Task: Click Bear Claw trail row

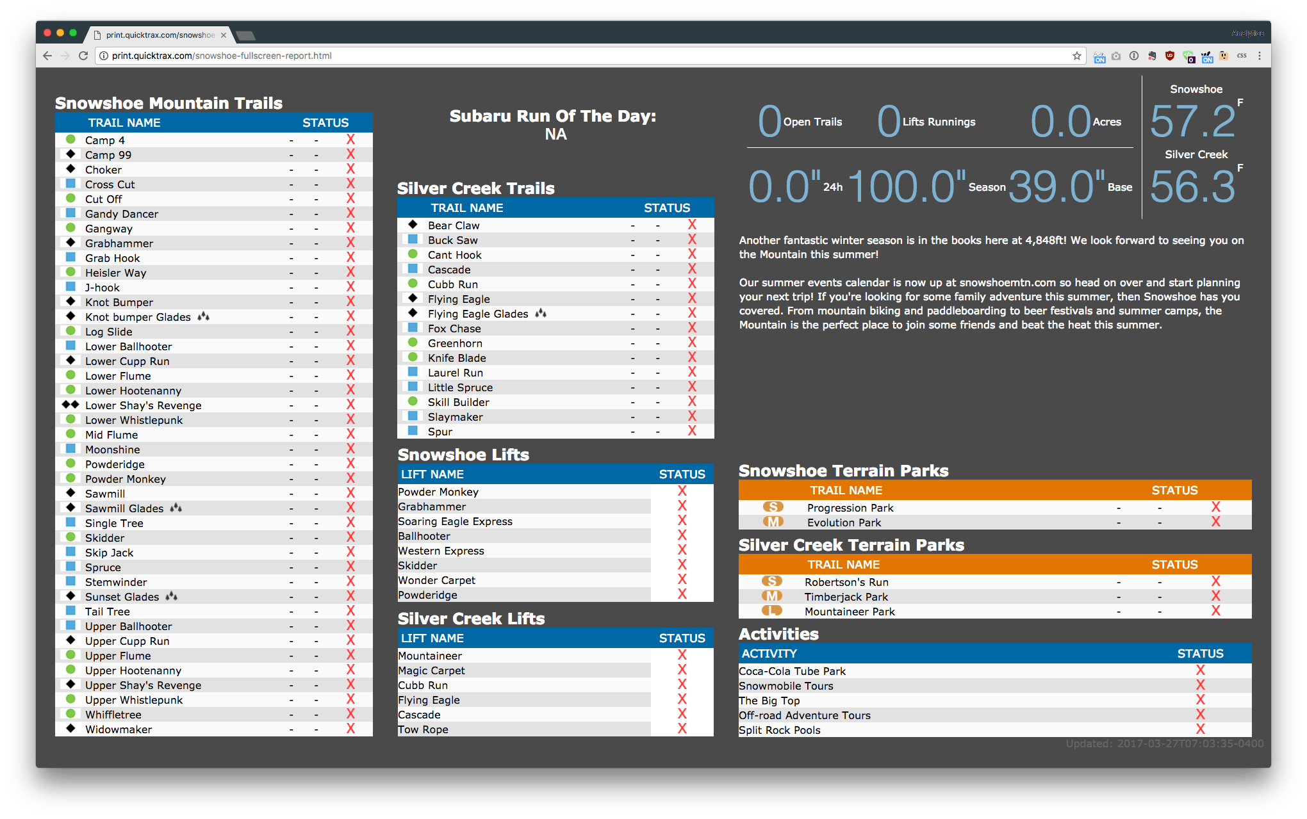Action: [x=454, y=225]
